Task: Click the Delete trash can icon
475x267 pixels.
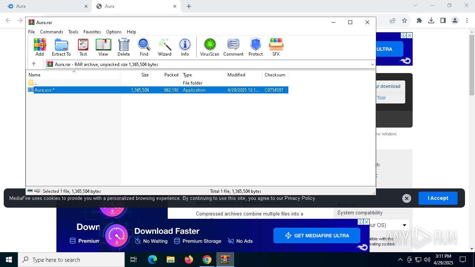Action: click(124, 47)
